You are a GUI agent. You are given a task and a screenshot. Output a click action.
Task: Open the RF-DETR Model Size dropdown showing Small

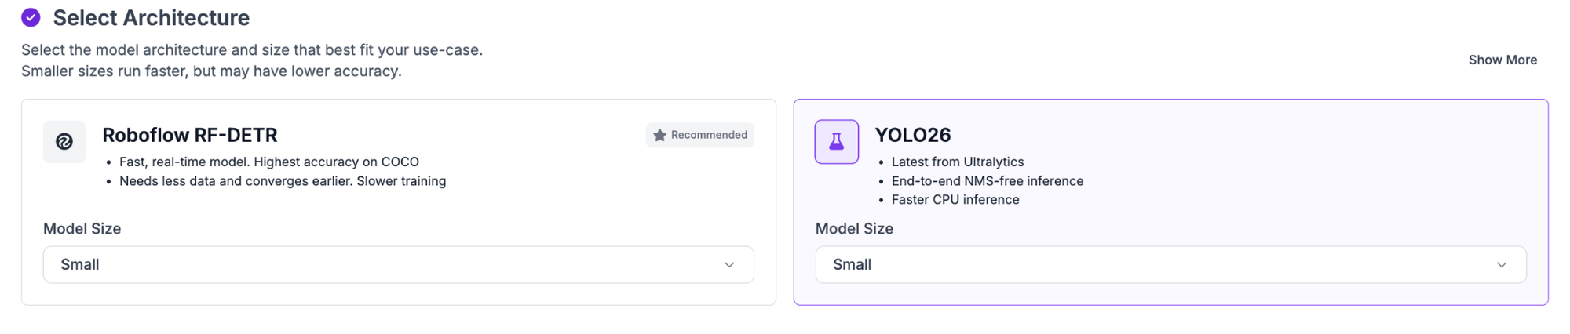pos(399,265)
